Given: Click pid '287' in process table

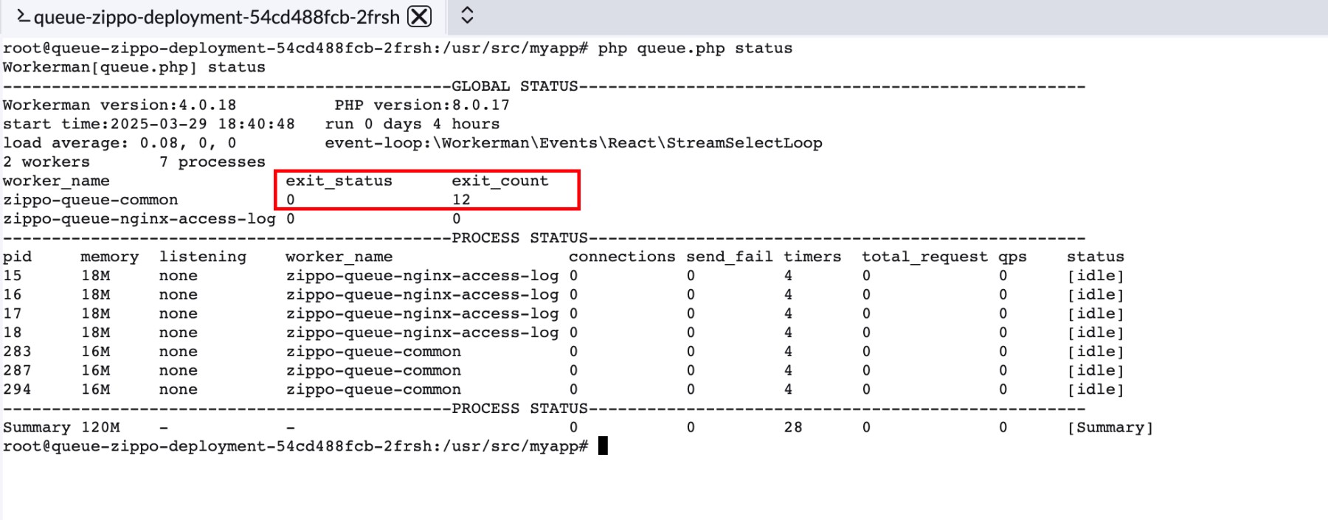Looking at the screenshot, I should tap(17, 370).
